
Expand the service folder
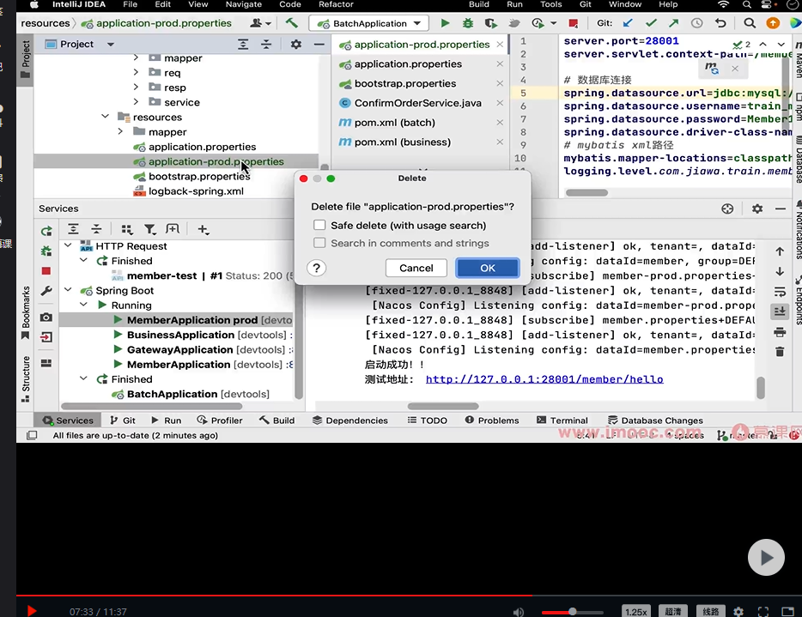pos(136,102)
